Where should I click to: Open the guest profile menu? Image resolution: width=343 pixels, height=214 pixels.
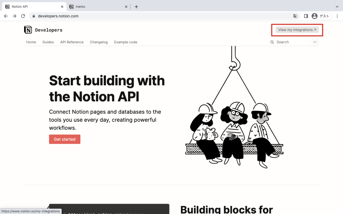321,16
